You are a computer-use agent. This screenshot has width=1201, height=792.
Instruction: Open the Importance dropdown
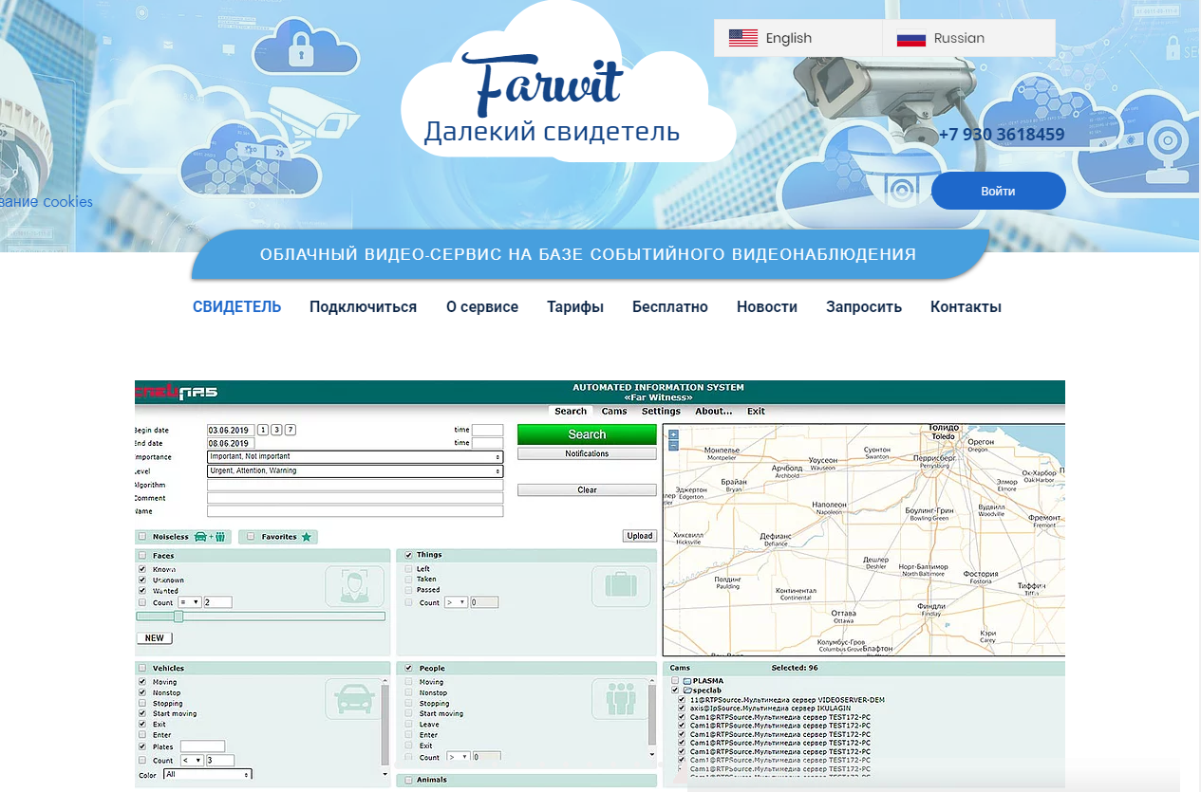355,456
